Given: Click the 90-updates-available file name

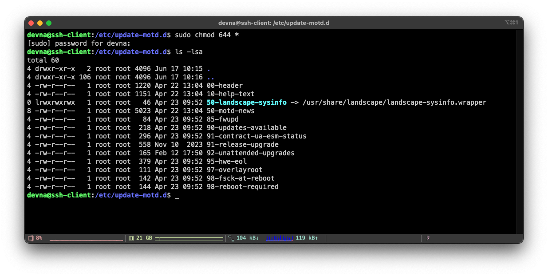Looking at the screenshot, I should point(247,128).
